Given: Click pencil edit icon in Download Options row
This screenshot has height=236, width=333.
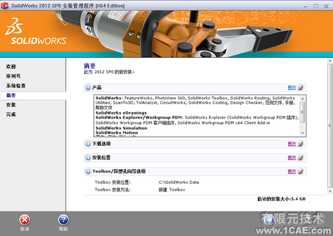Looking at the screenshot, I should [300, 144].
